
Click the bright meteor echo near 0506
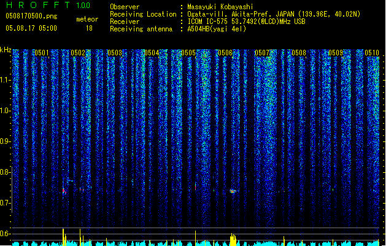point(233,191)
